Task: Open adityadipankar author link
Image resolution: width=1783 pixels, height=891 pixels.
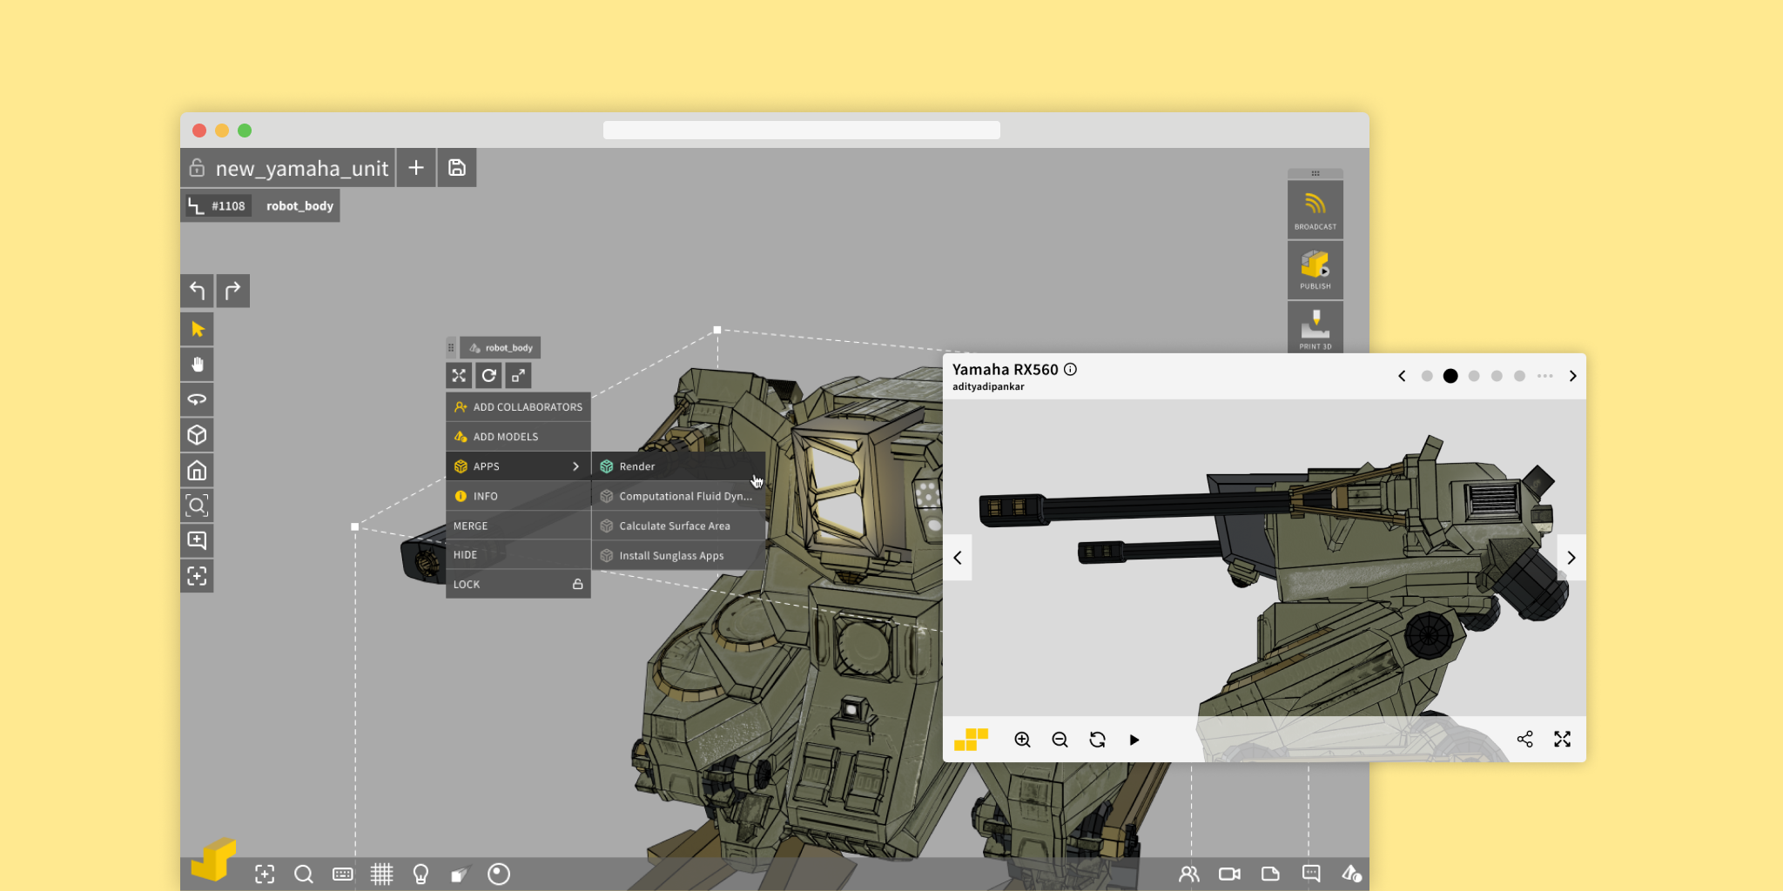Action: tap(988, 386)
